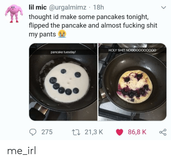
Task: Unlike the tweet via red heart
Action: click(119, 132)
